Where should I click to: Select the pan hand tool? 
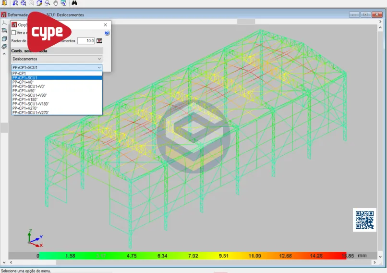[x=56, y=3]
